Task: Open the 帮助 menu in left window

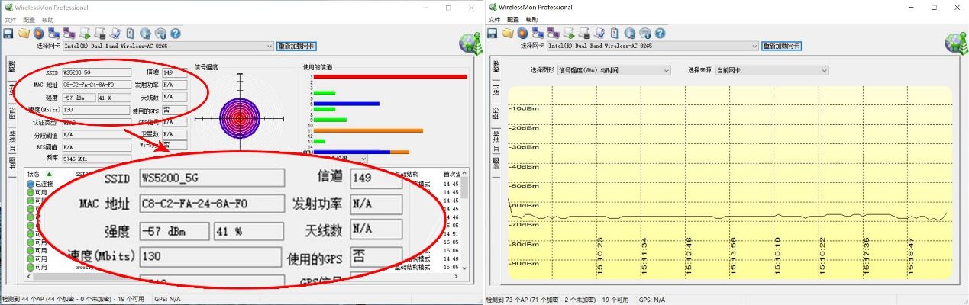Action: click(48, 19)
